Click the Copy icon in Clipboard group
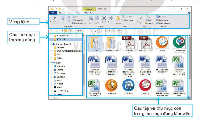This screenshot has height=119, width=209. [63, 18]
